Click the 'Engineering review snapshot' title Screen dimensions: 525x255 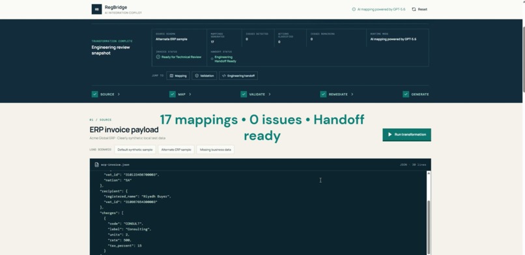pyautogui.click(x=111, y=50)
